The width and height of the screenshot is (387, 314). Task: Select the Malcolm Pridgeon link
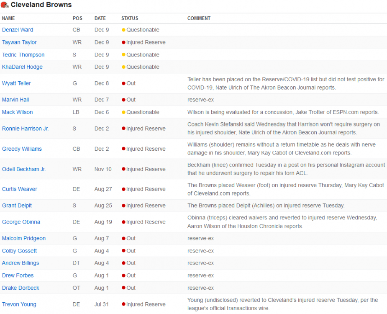point(24,238)
